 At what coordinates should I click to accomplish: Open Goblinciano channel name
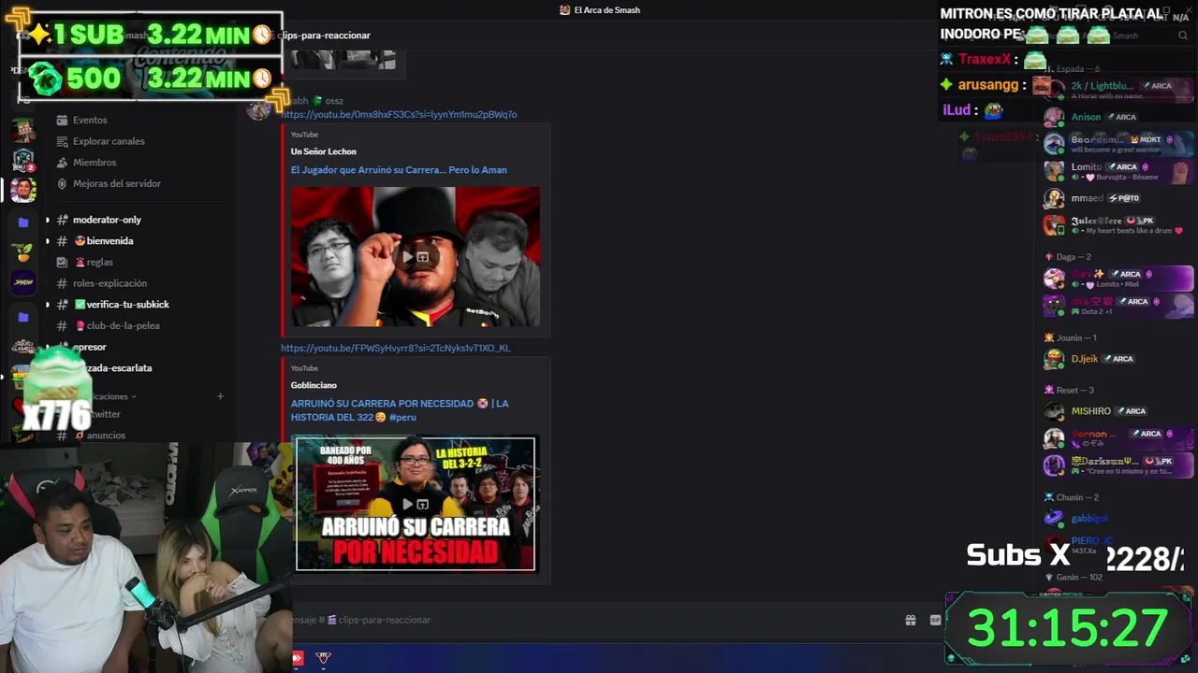tap(314, 385)
